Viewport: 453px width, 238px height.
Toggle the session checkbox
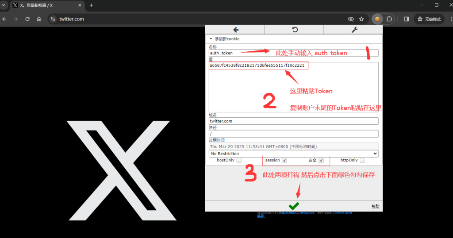[284, 160]
